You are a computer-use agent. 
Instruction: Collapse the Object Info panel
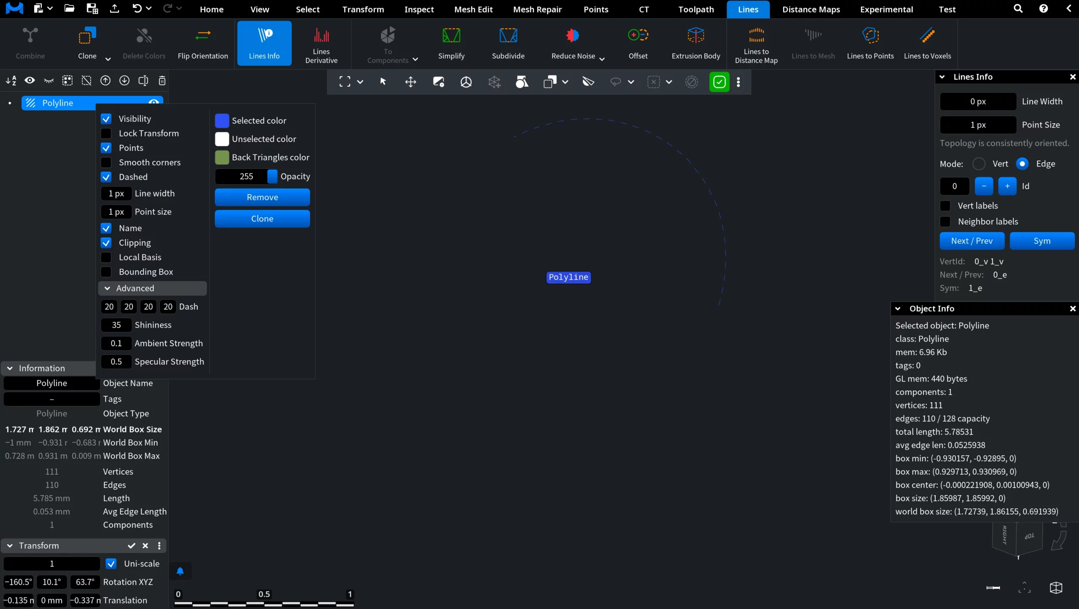pyautogui.click(x=898, y=309)
